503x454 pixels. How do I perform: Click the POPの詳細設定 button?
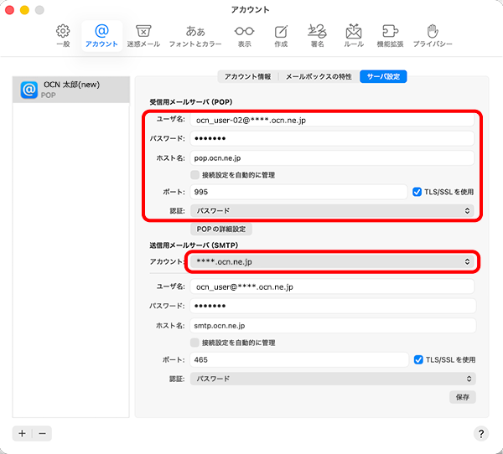[222, 229]
